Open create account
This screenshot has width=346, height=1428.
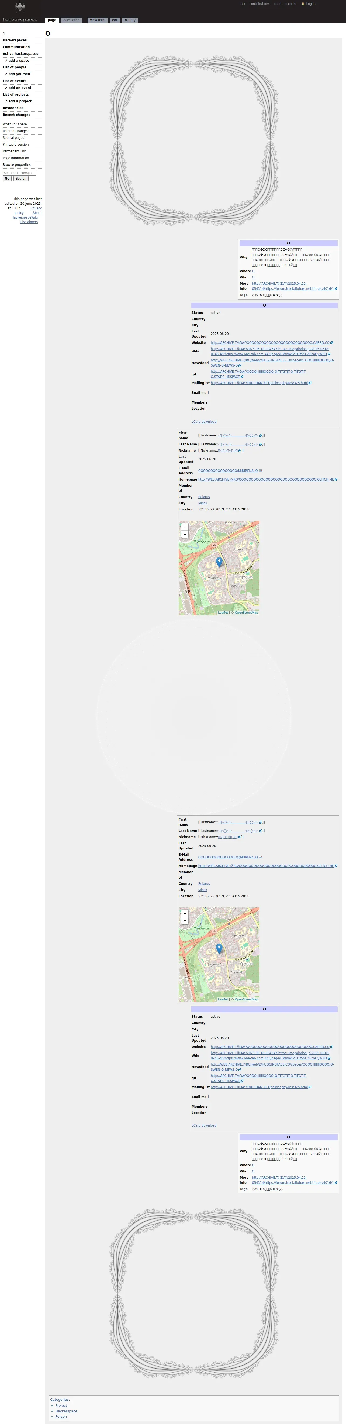click(x=285, y=4)
